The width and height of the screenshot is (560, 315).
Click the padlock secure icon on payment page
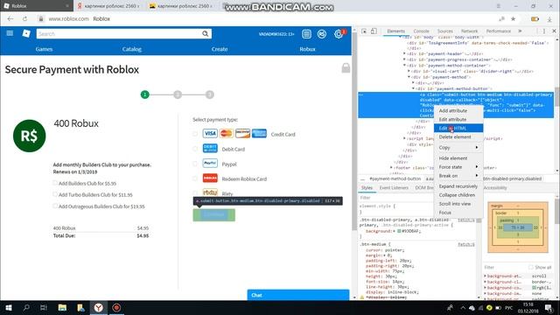point(346,68)
